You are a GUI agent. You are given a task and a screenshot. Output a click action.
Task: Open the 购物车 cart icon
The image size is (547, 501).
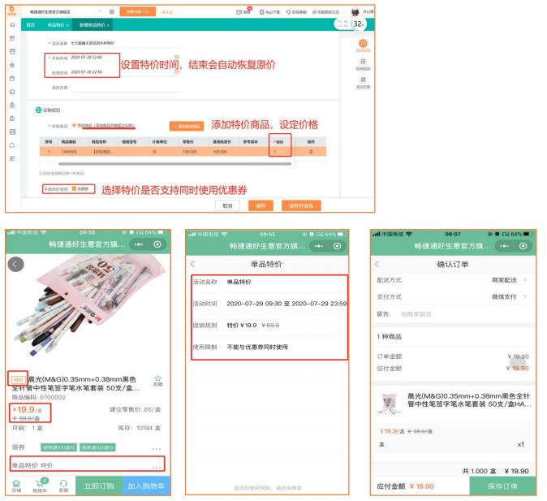point(40,486)
